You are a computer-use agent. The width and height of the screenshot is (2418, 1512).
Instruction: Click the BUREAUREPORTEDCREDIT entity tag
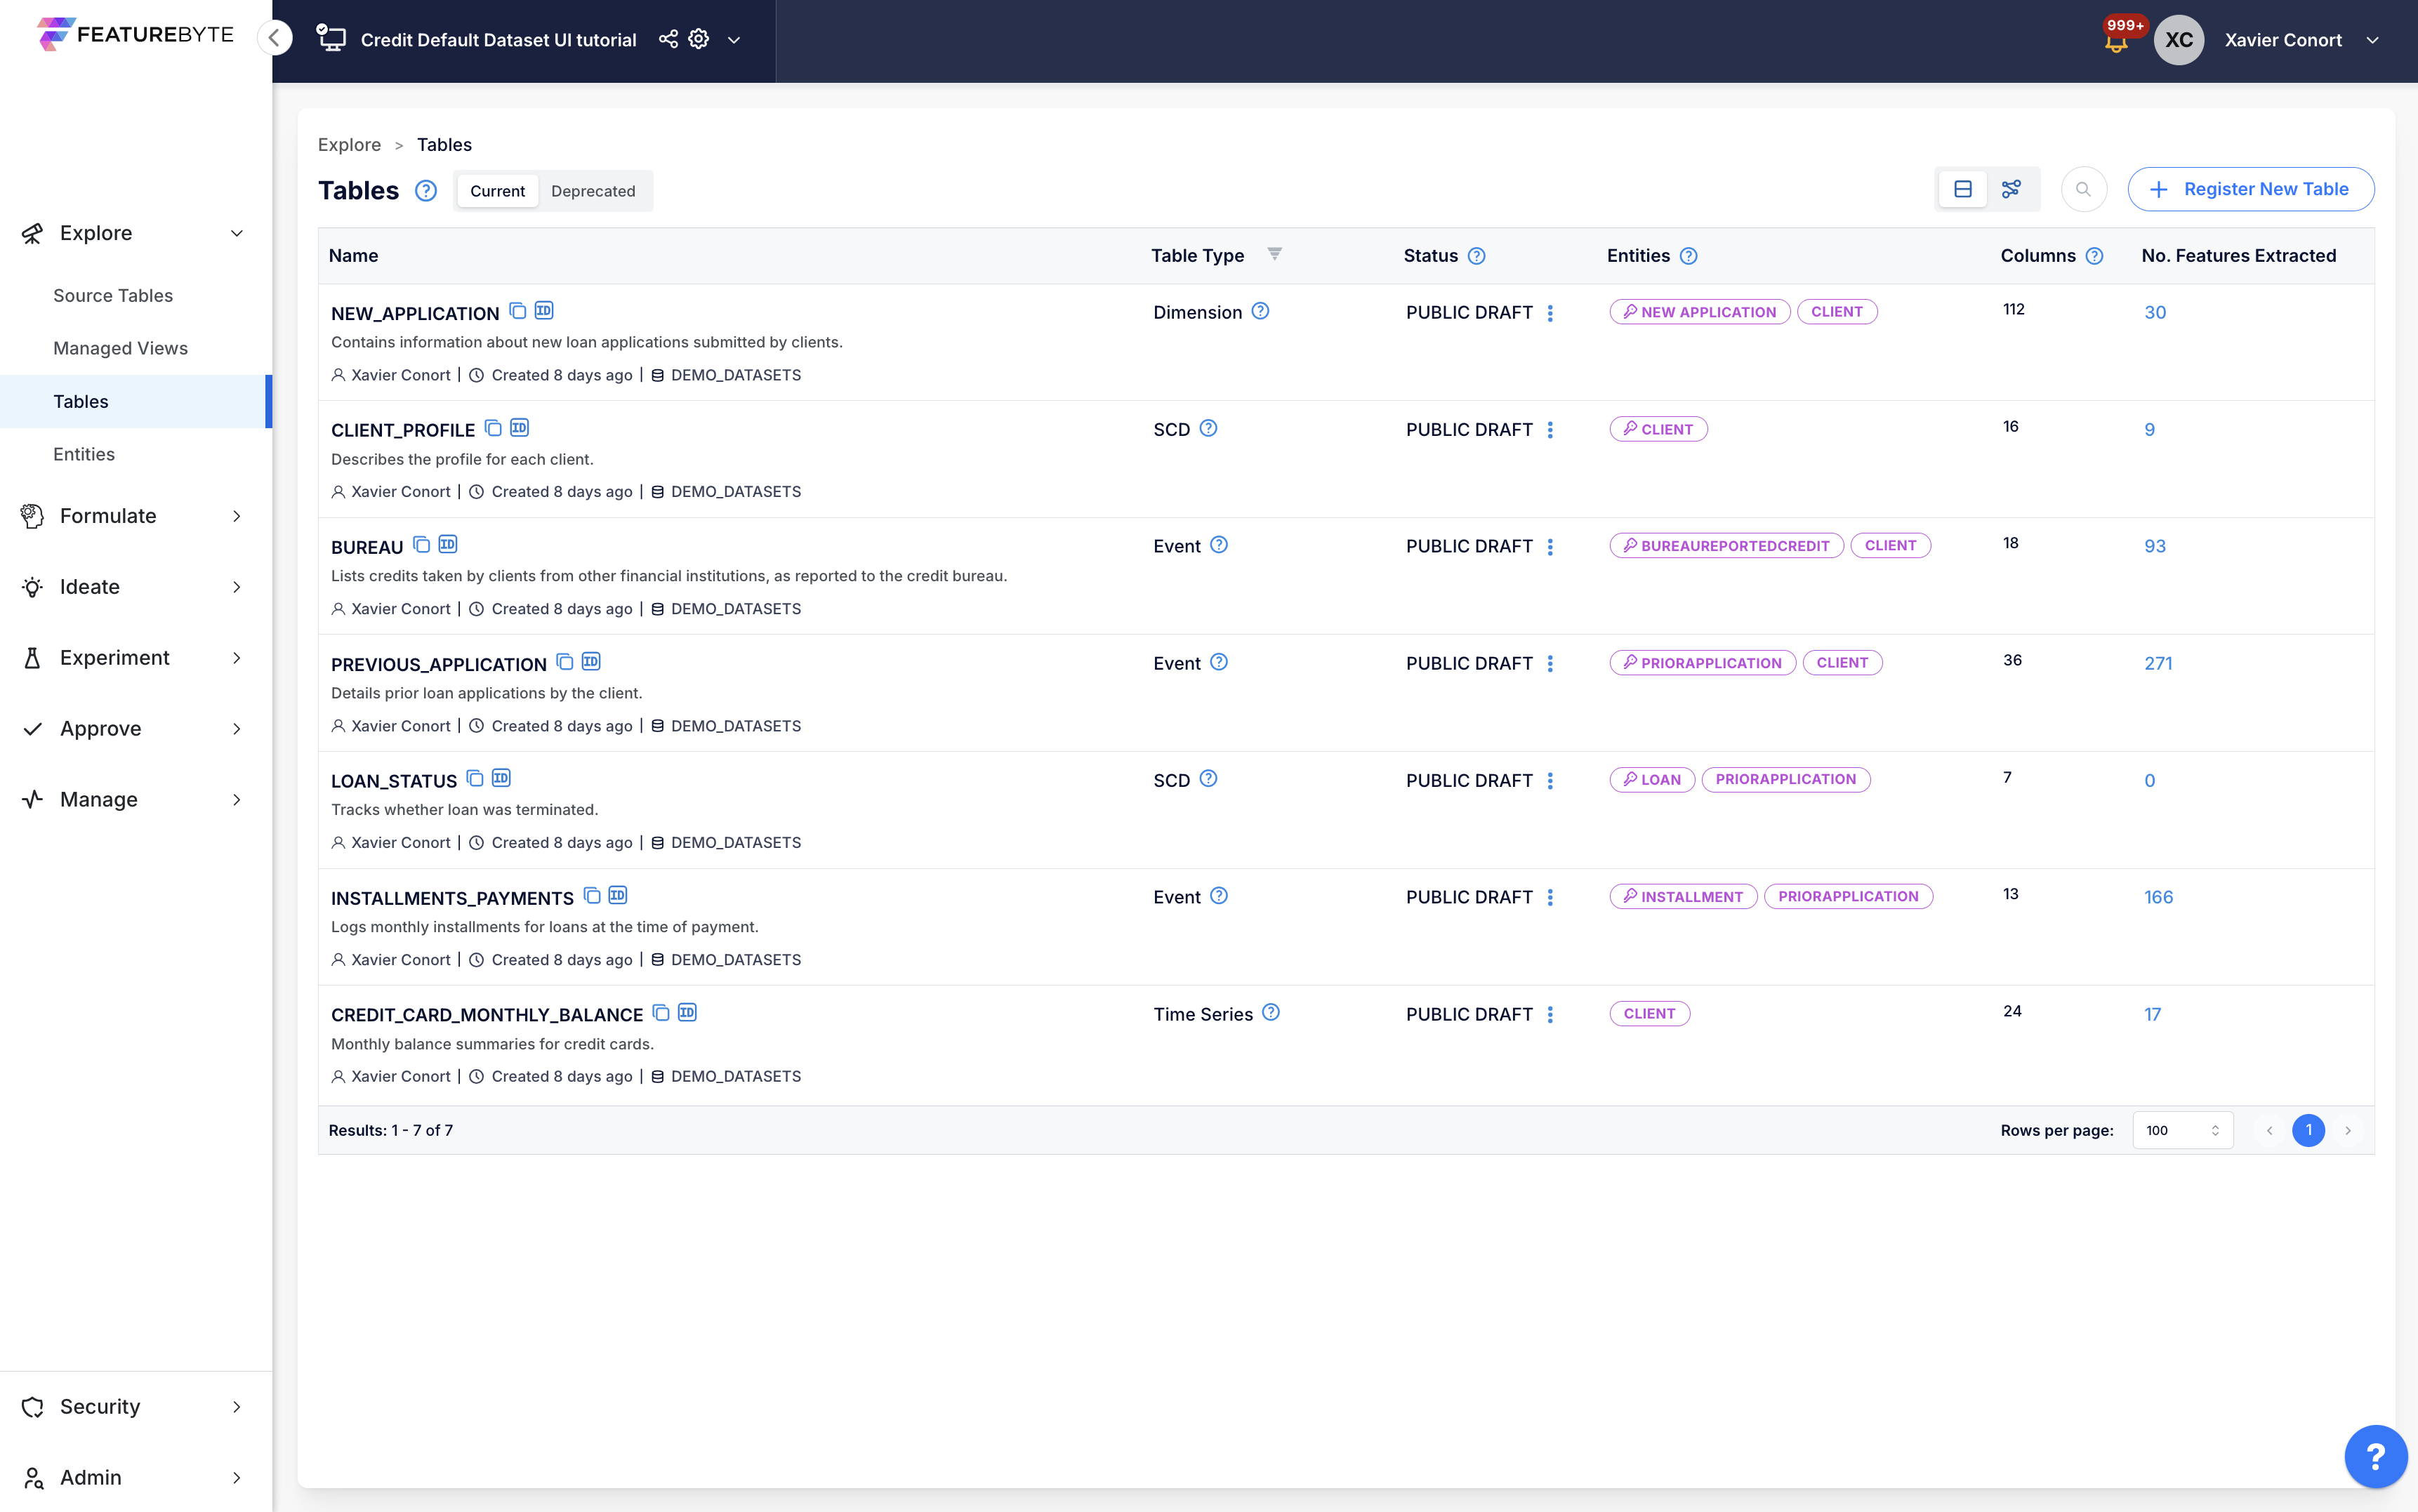click(1726, 546)
